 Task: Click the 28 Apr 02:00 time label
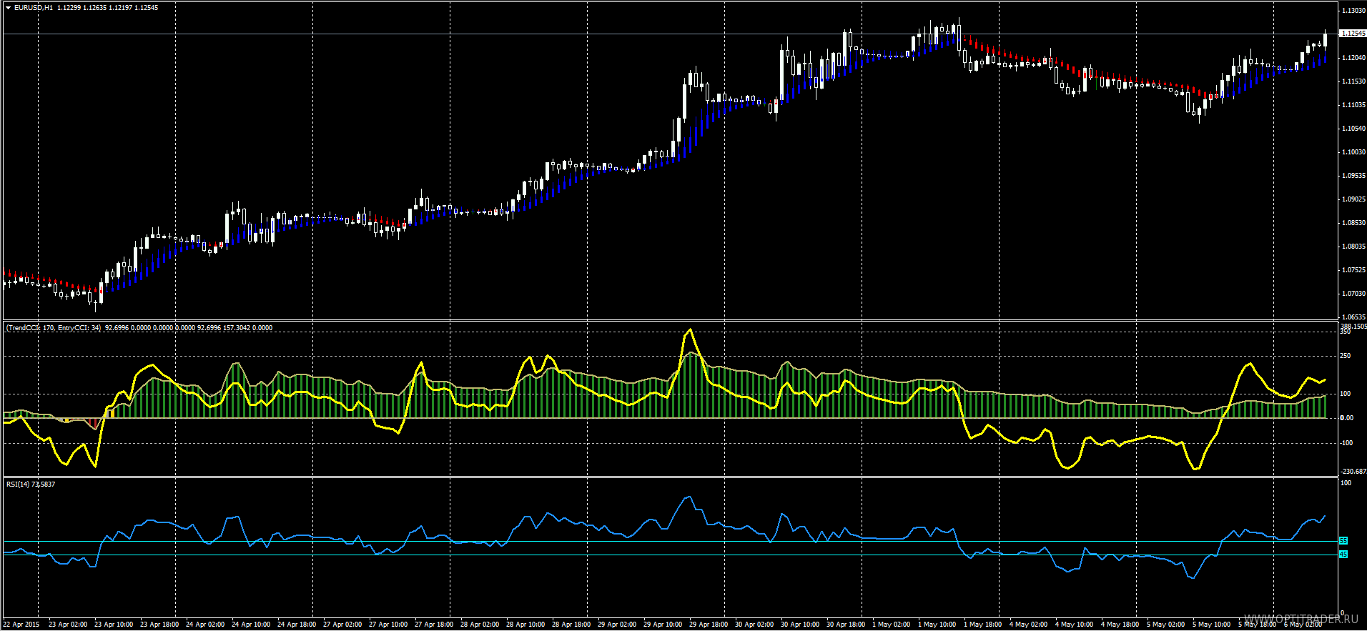coord(480,625)
